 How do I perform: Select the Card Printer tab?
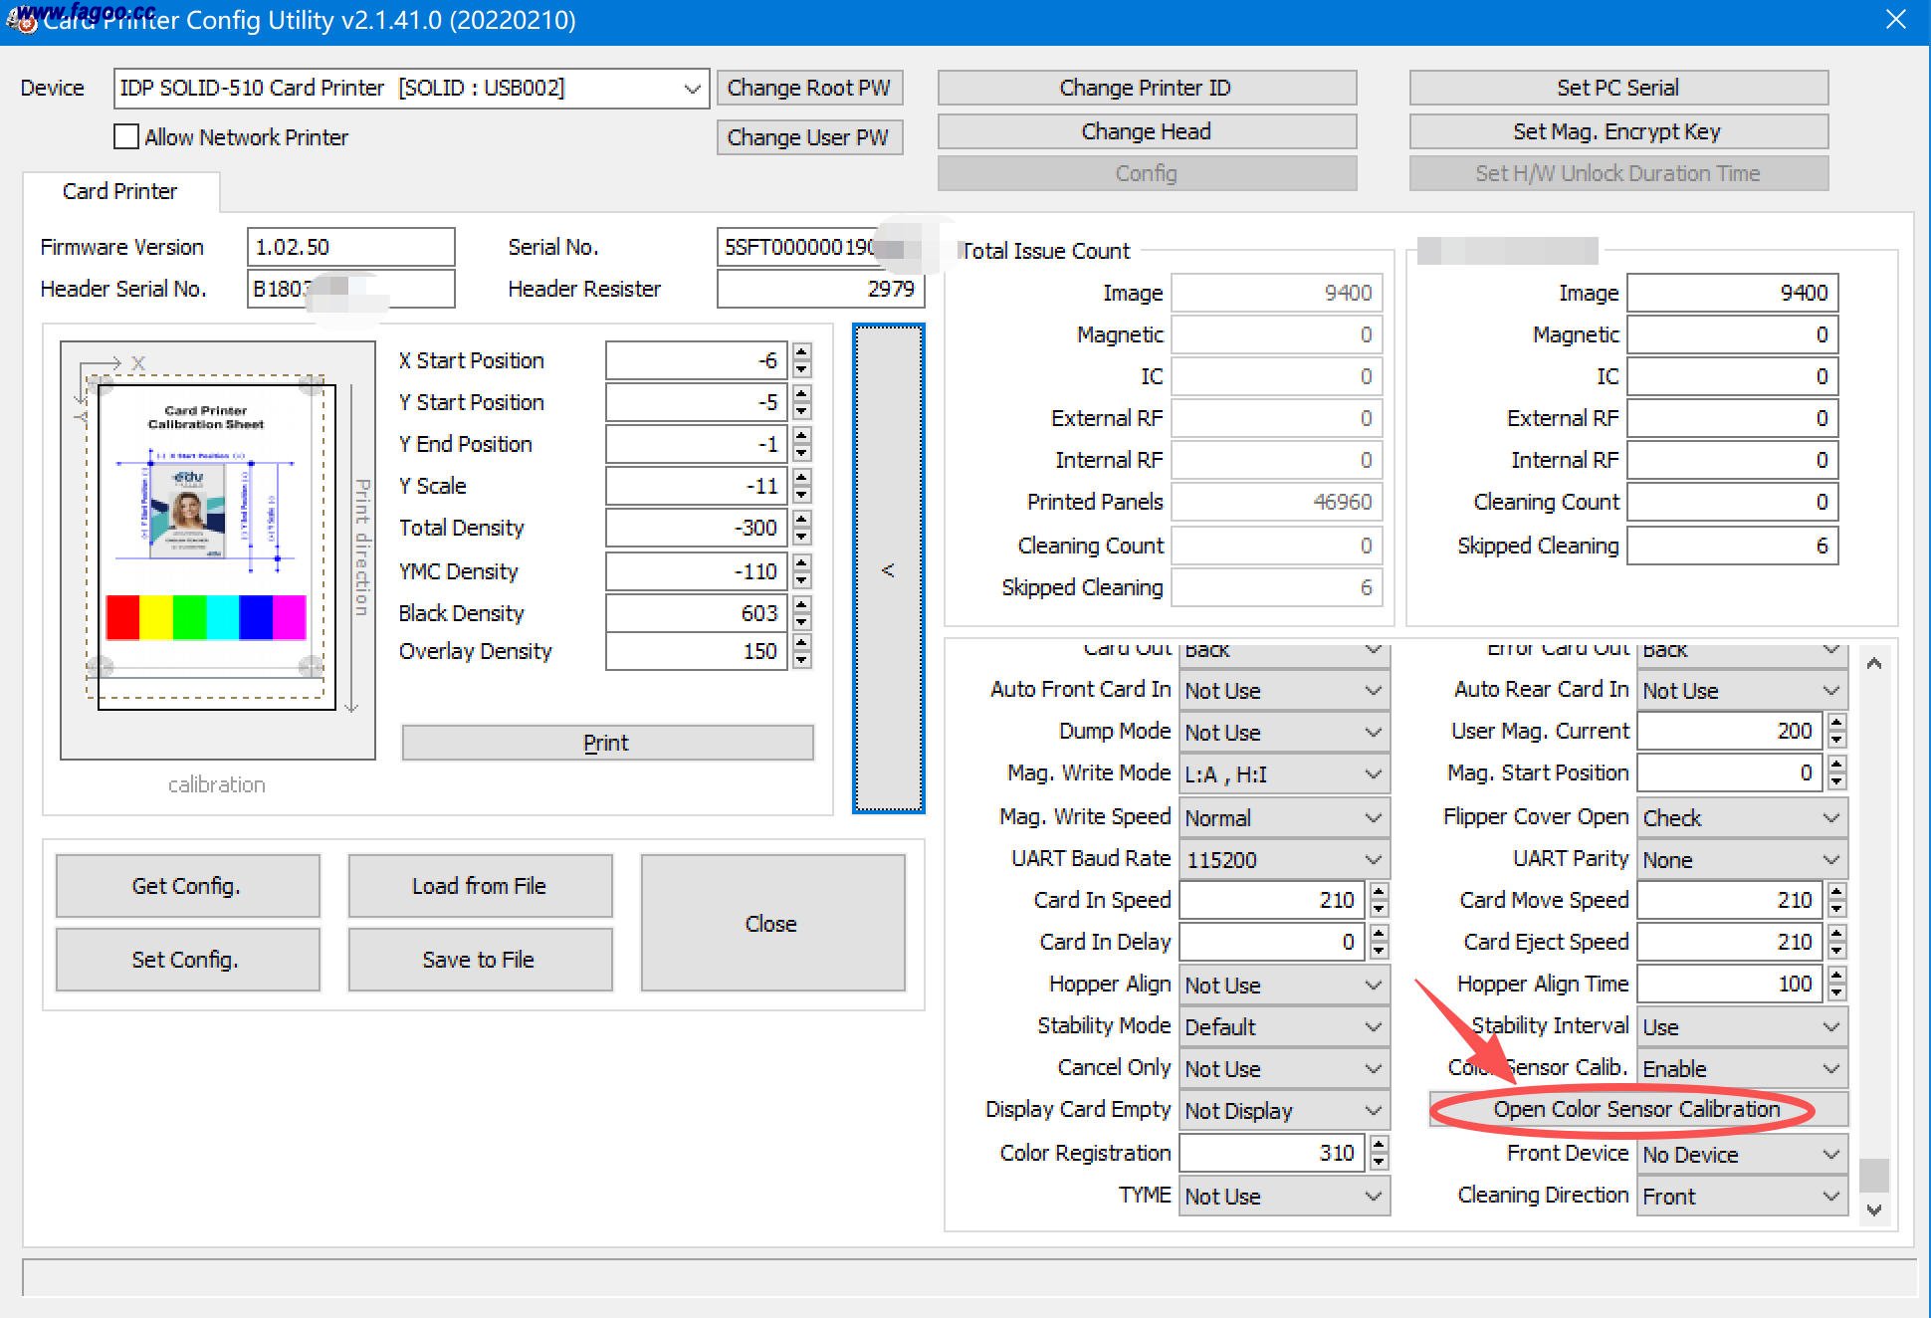coord(119,191)
